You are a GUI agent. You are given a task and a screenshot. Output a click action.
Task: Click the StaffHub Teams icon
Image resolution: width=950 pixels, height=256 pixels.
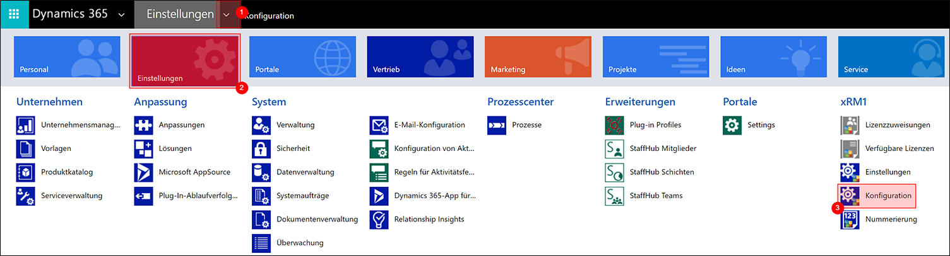[614, 196]
